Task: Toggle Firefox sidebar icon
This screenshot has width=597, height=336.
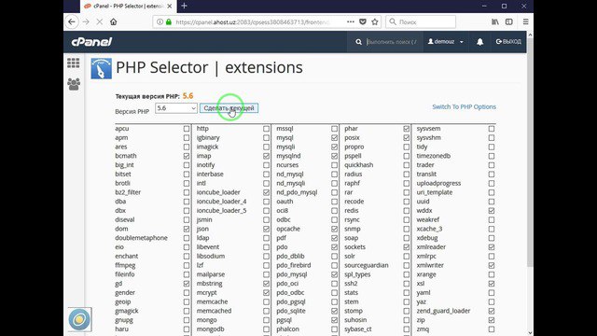Action: point(509,22)
